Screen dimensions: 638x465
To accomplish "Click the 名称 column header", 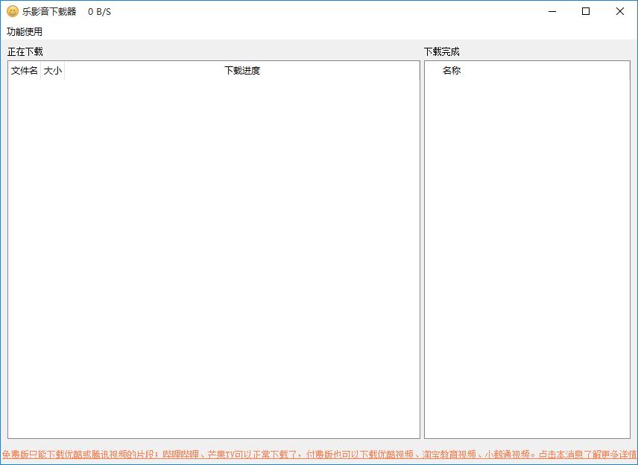I will (x=452, y=71).
